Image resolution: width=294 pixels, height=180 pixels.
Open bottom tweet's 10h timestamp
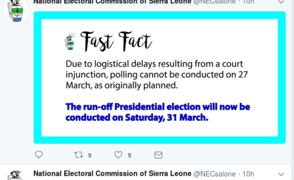[x=248, y=174]
